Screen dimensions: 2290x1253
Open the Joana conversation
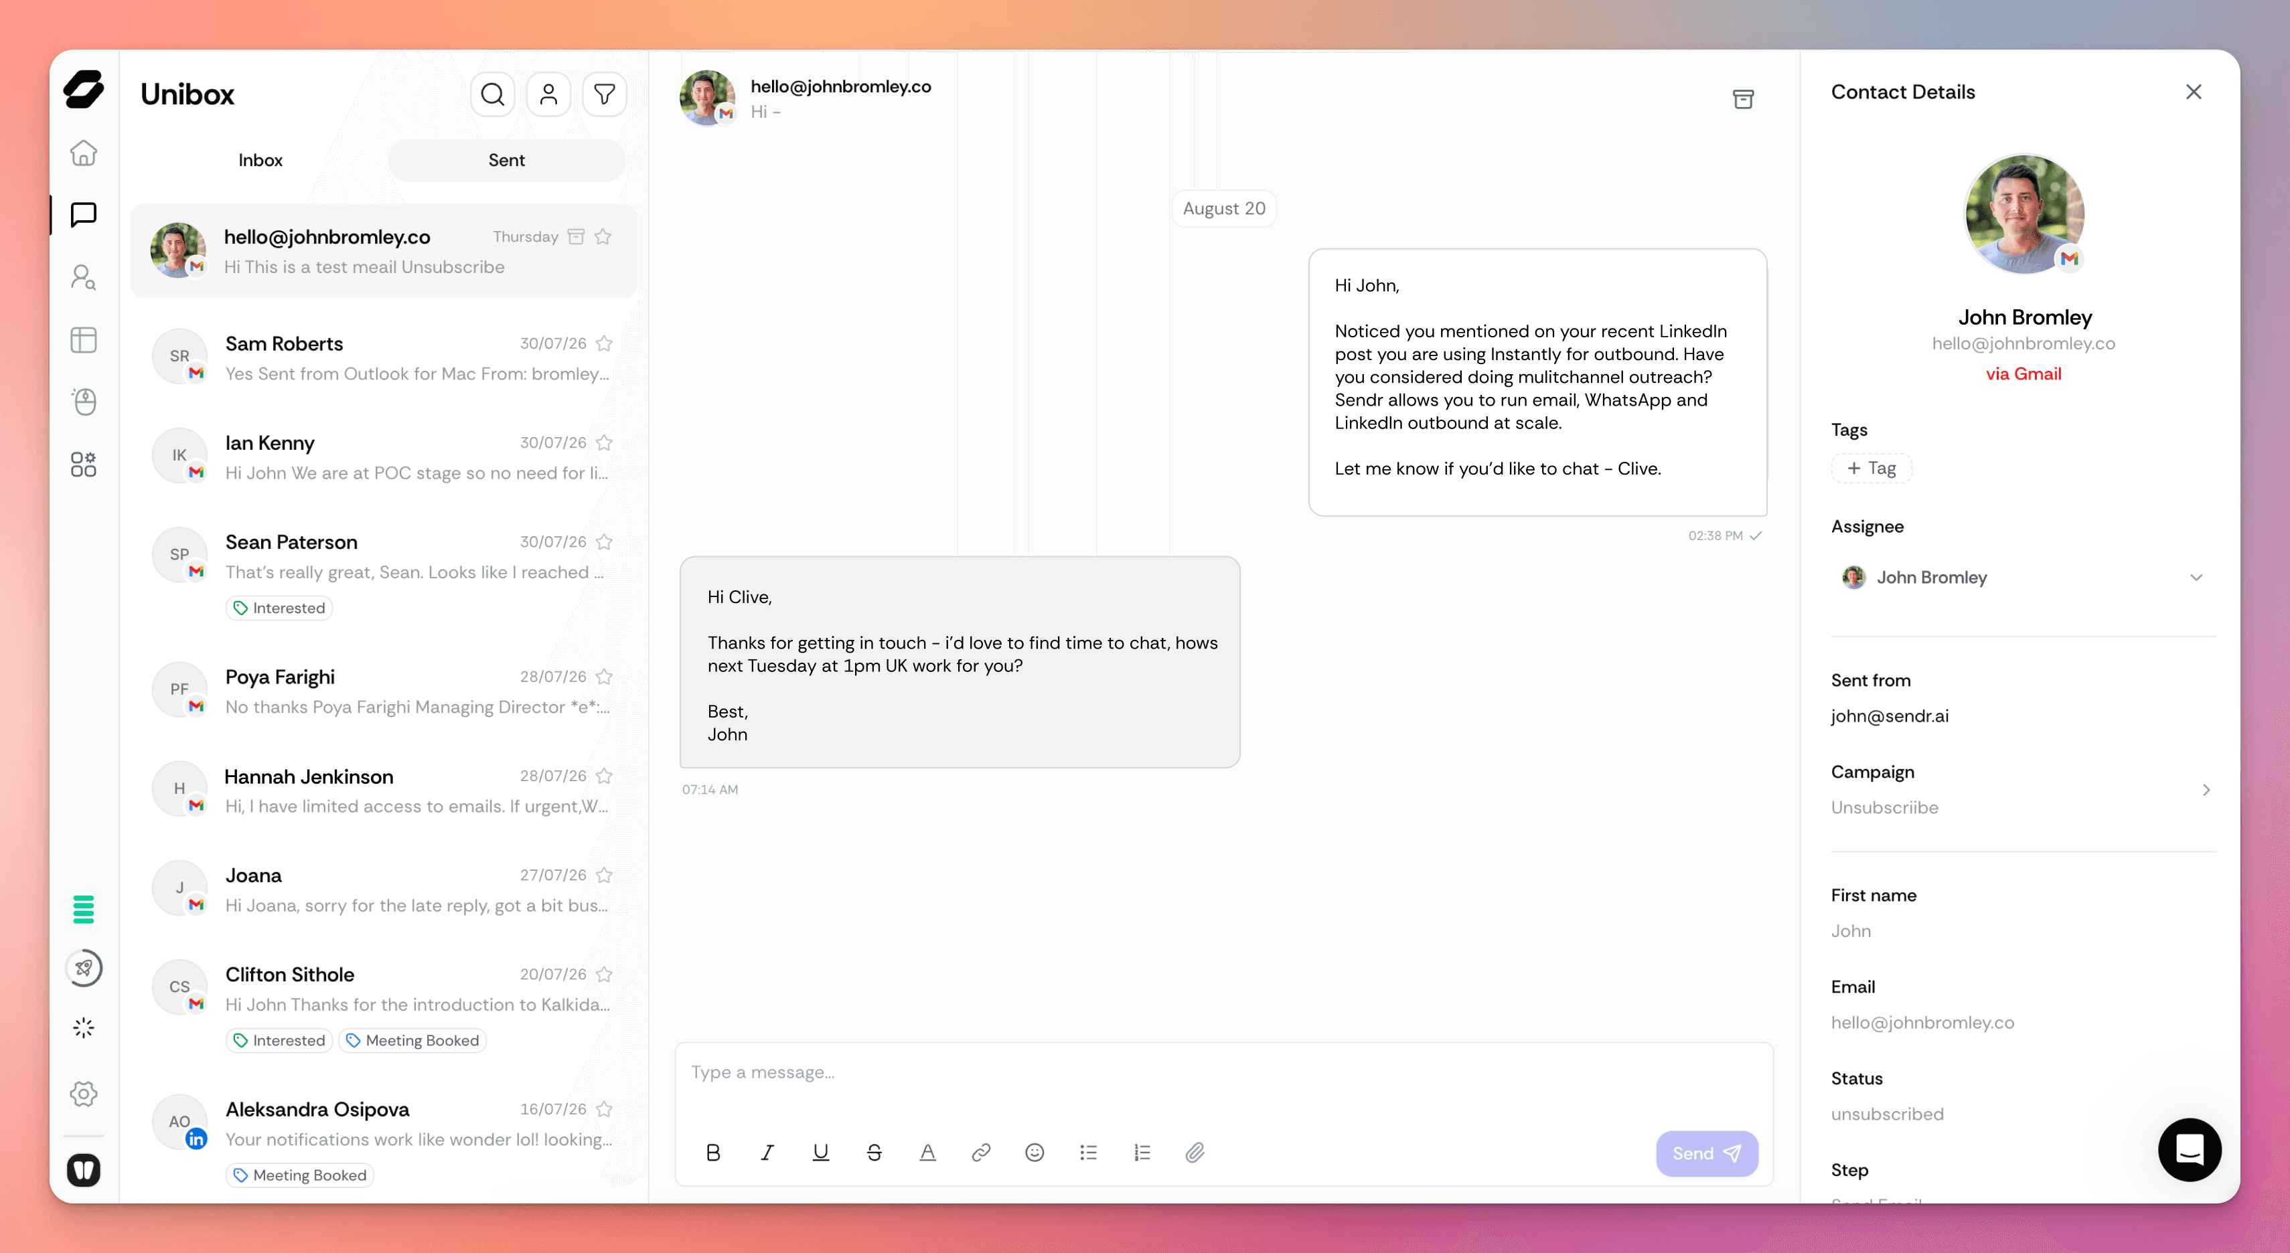(383, 890)
